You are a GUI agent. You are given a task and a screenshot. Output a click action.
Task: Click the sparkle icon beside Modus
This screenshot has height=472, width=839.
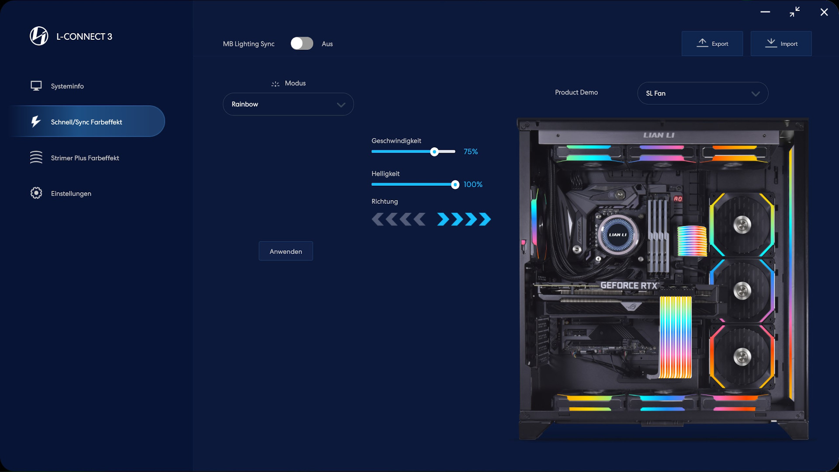click(275, 83)
